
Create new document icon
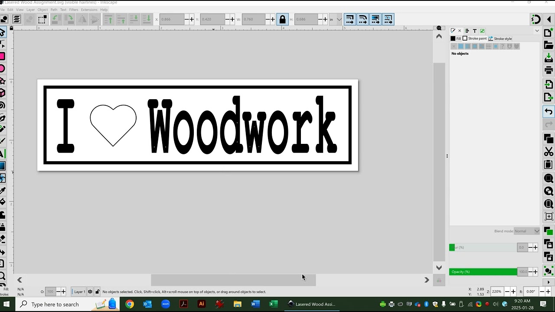pyautogui.click(x=548, y=33)
